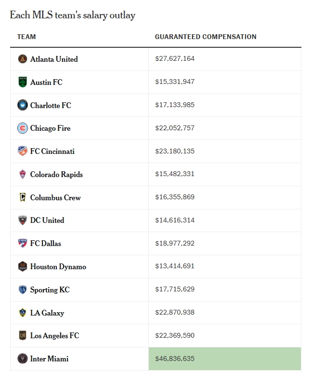Click the LA Galaxy logo icon

click(x=22, y=313)
